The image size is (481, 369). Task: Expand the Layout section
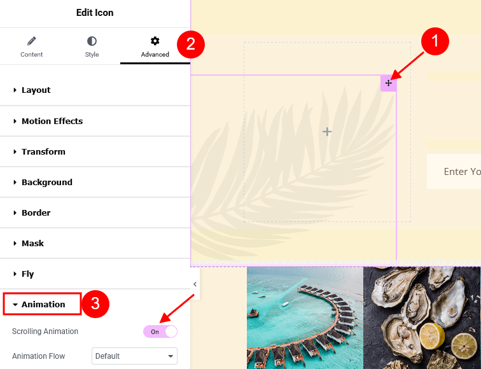95,90
